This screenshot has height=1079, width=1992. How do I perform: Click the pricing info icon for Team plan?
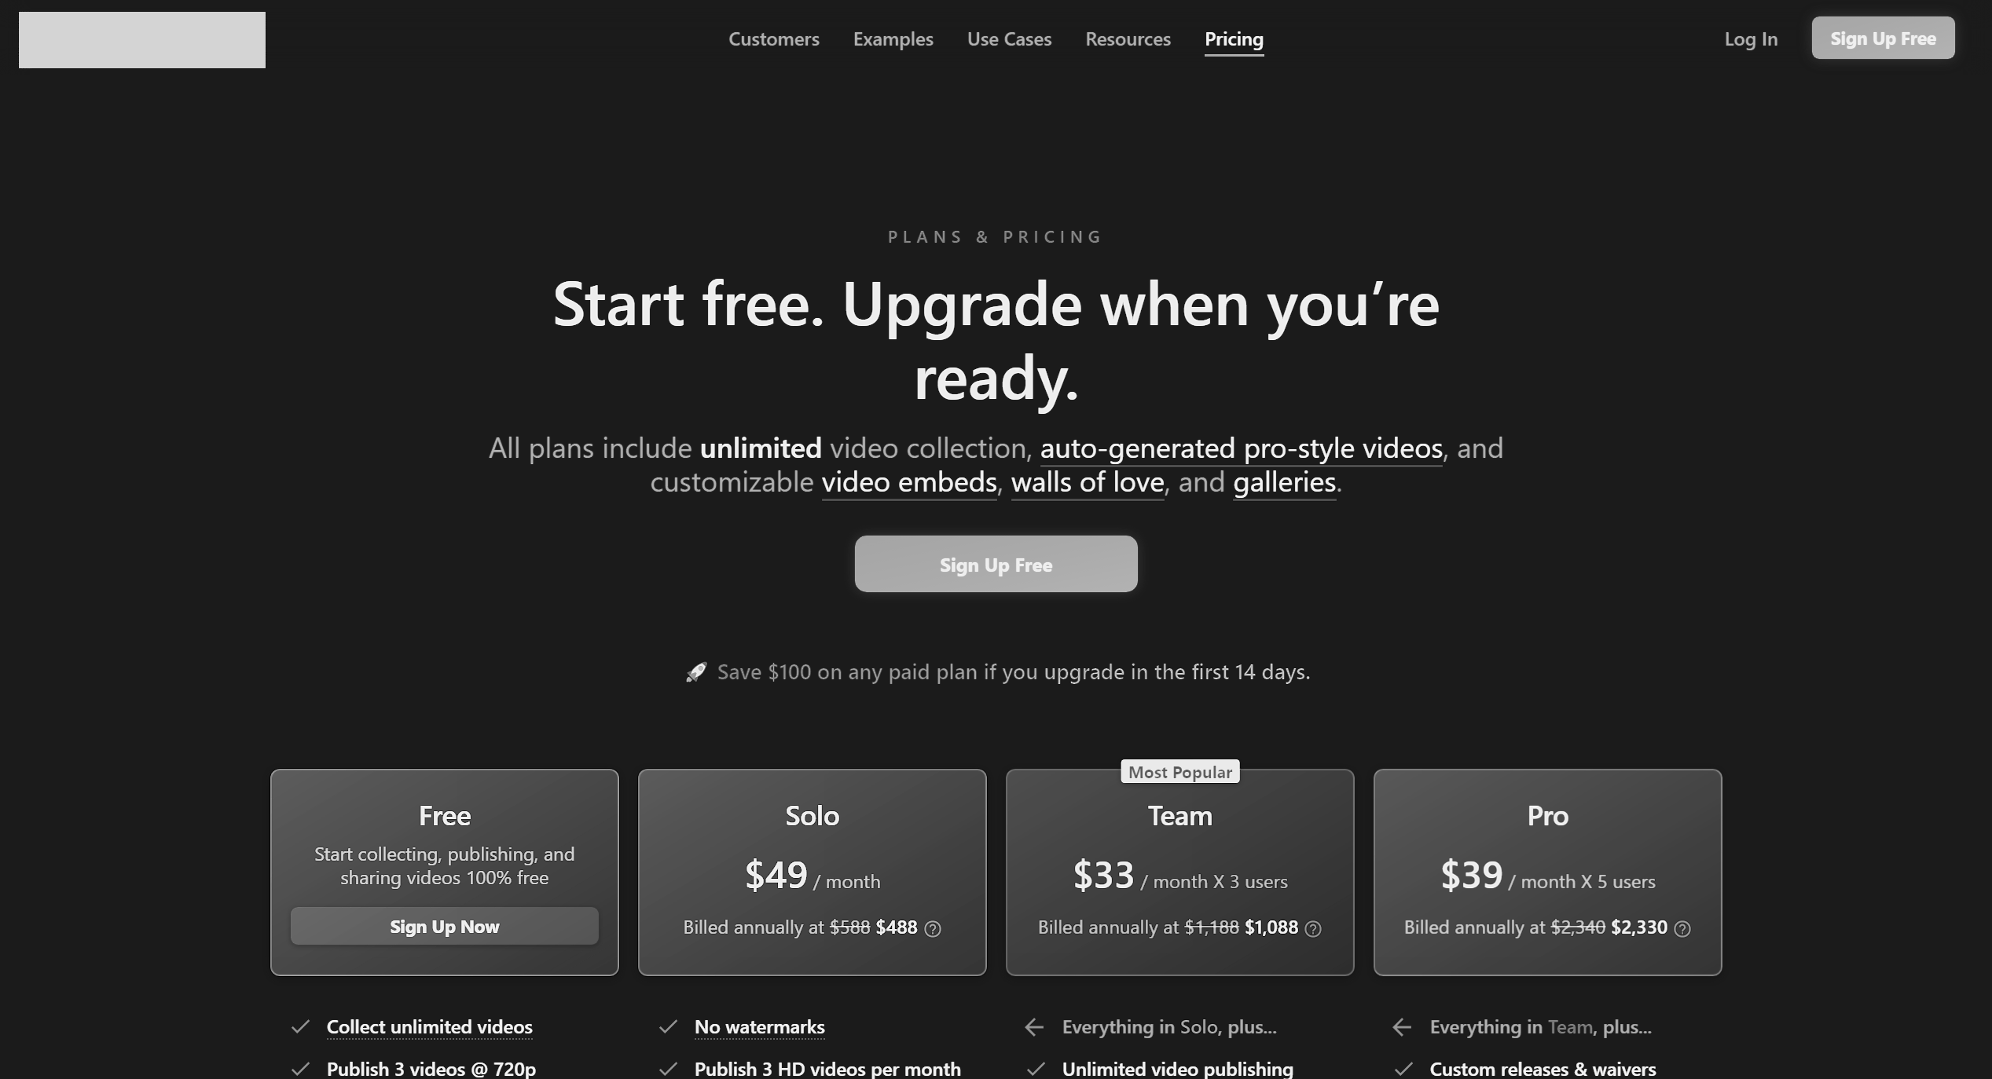(1313, 927)
